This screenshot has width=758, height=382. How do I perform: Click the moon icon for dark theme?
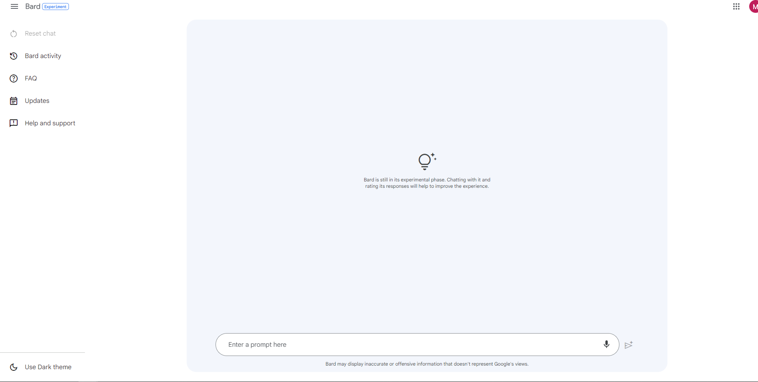pos(14,367)
